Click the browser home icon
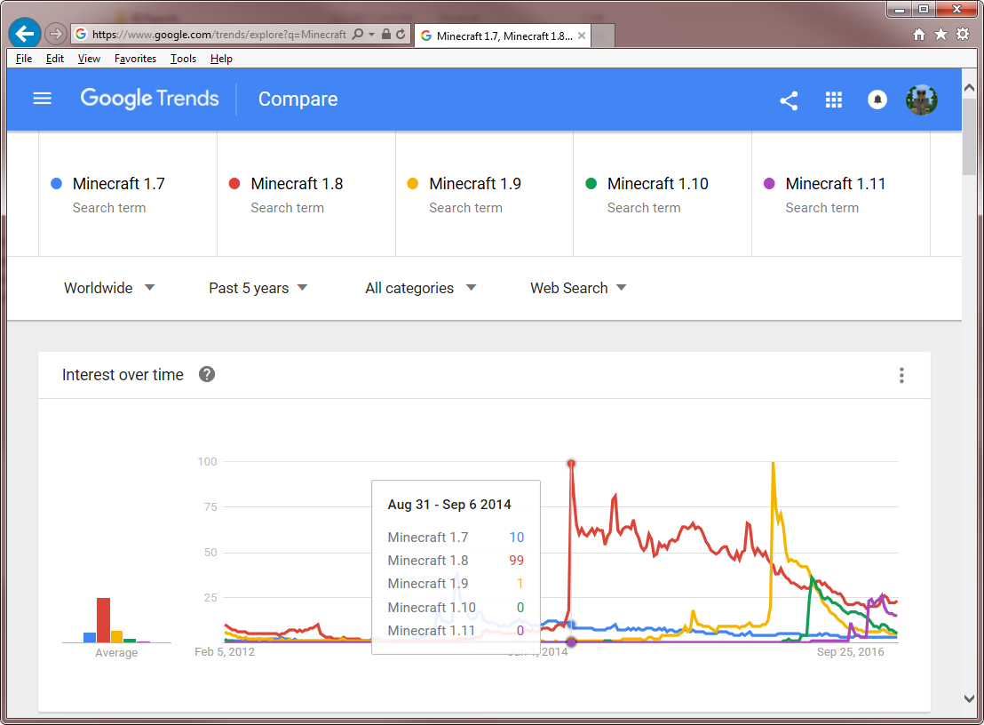This screenshot has height=725, width=984. pyautogui.click(x=919, y=35)
